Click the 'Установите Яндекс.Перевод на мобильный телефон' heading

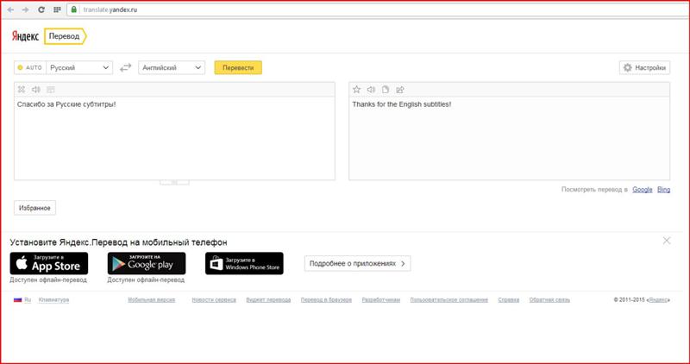click(x=118, y=242)
